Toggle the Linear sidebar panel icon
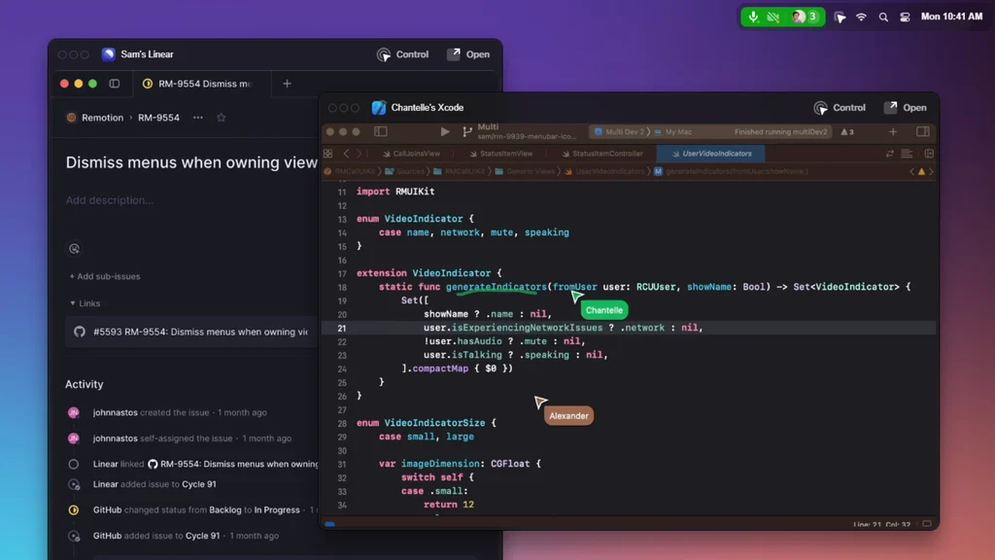Viewport: 995px width, 560px height. [115, 84]
